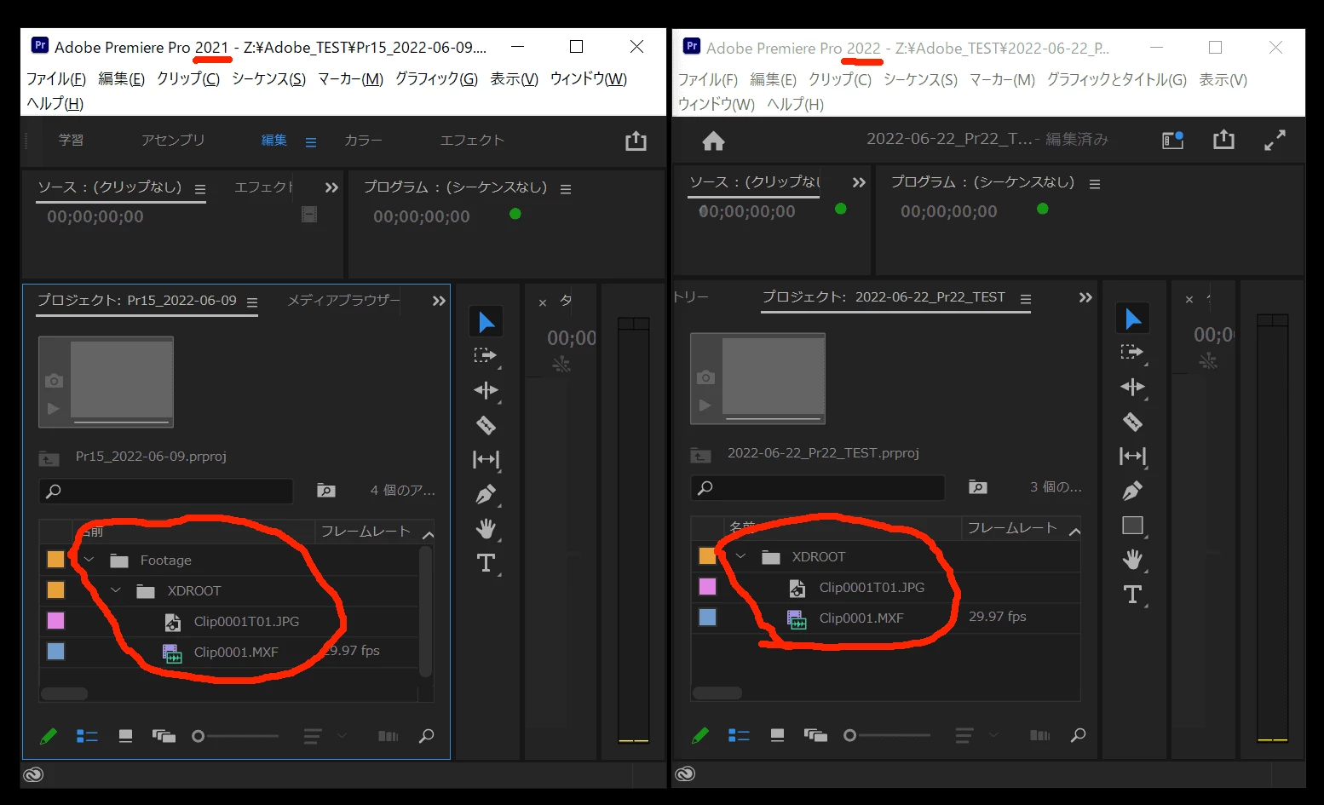Screen dimensions: 1324x805
Task: Switch to the カラー workspace in 2021 window
Action: pos(363,140)
